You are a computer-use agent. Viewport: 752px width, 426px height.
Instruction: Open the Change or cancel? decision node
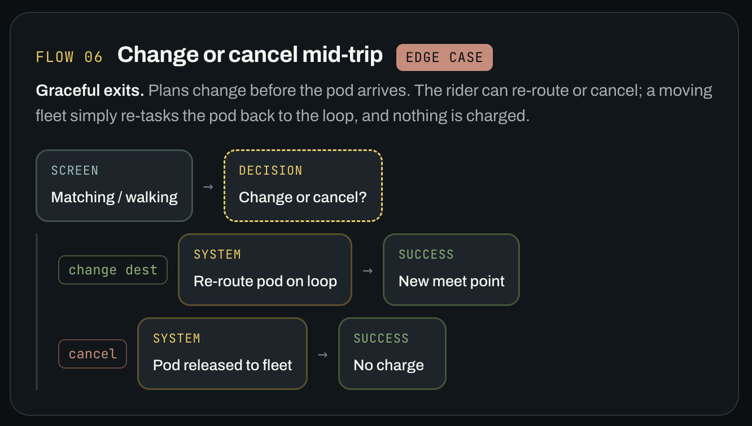[x=303, y=185]
